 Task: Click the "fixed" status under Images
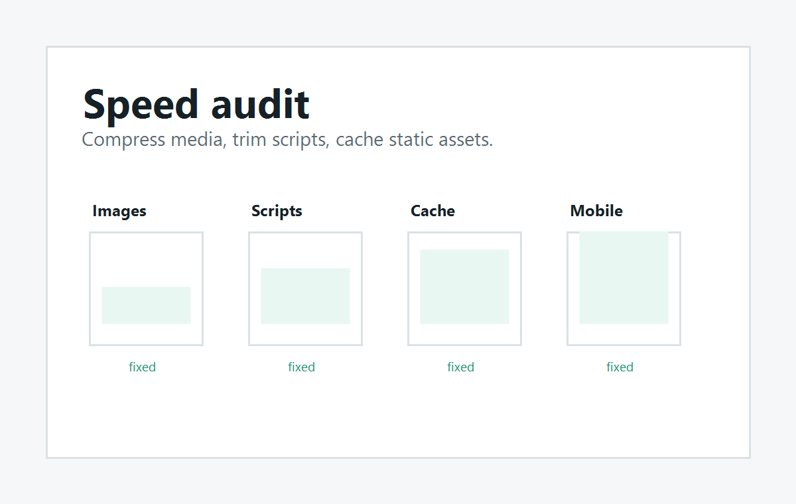(x=143, y=367)
